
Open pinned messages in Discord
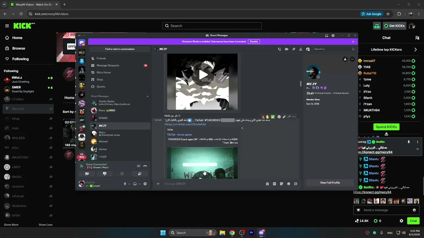[x=293, y=49]
